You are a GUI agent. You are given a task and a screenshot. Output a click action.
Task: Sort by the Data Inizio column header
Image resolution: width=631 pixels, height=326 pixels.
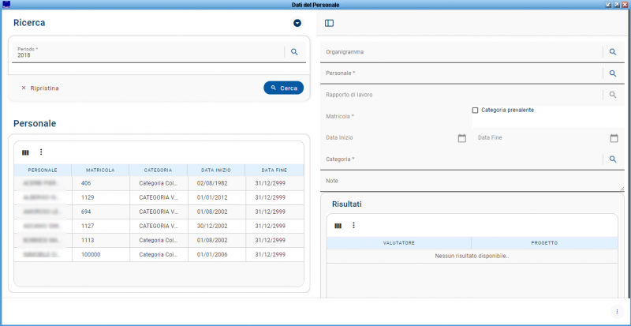click(x=215, y=170)
